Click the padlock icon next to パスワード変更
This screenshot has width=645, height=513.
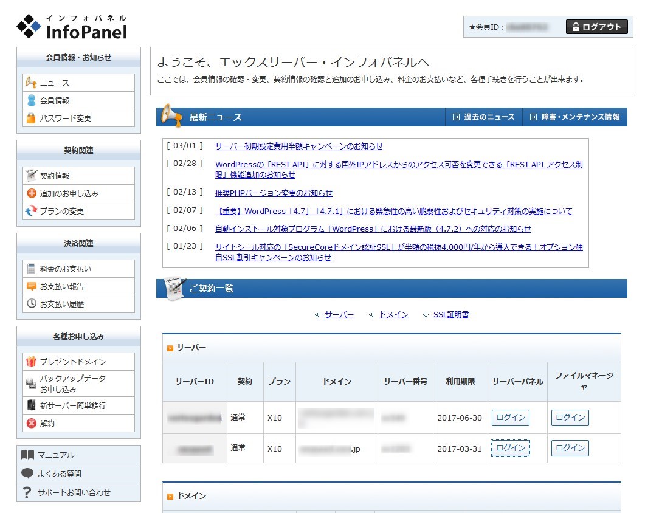point(31,118)
